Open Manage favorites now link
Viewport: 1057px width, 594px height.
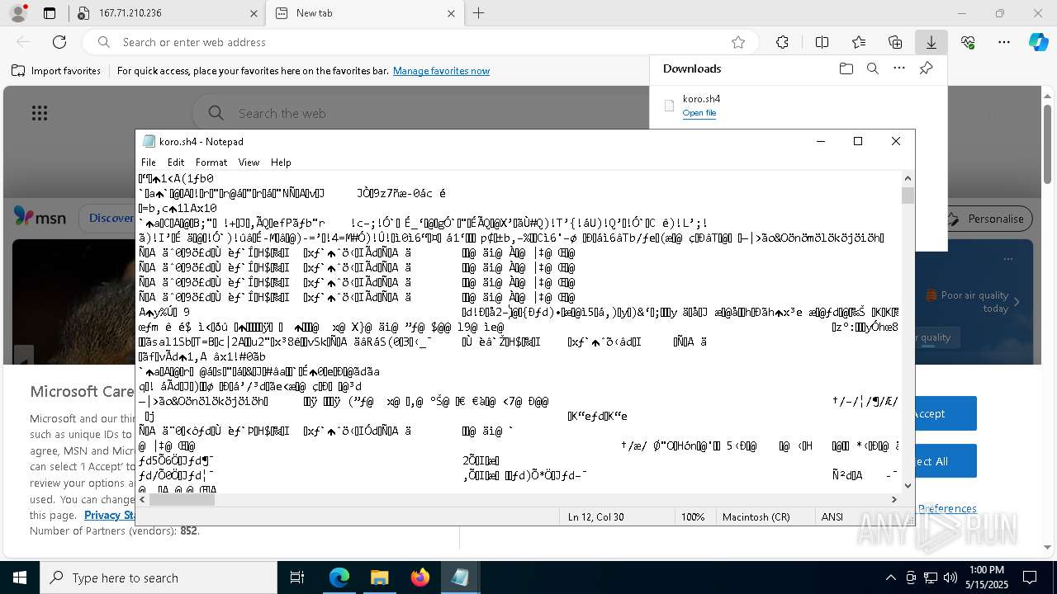(441, 71)
